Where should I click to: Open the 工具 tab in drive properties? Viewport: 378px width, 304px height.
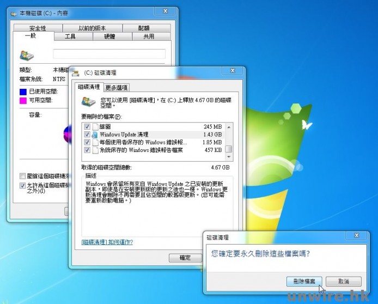point(70,37)
